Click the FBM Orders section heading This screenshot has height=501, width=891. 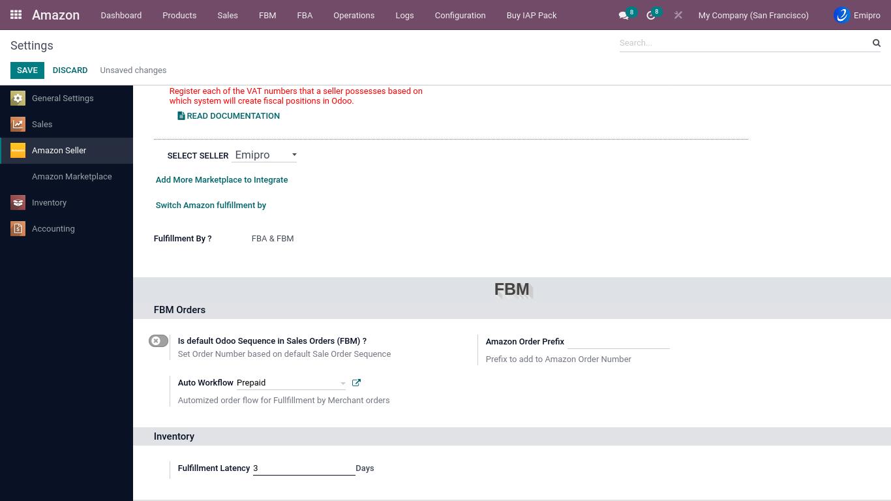[179, 310]
